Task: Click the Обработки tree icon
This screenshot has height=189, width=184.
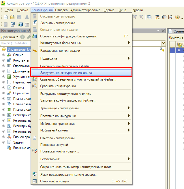Action: coord(9,93)
